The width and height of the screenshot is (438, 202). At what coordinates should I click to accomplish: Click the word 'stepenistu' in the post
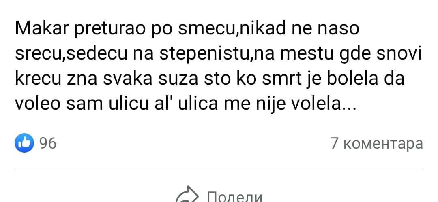coord(206,54)
